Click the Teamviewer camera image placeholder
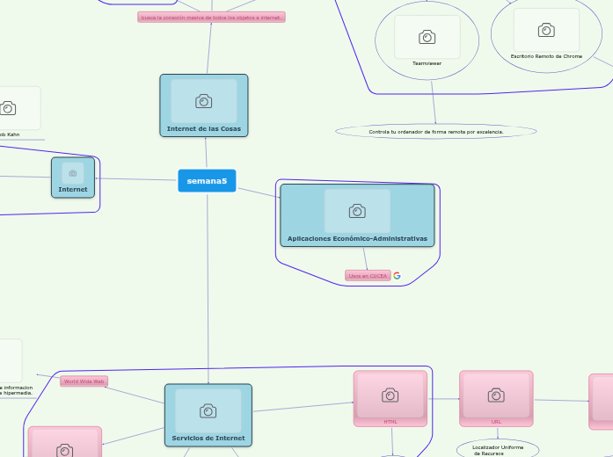The image size is (613, 457). click(427, 37)
